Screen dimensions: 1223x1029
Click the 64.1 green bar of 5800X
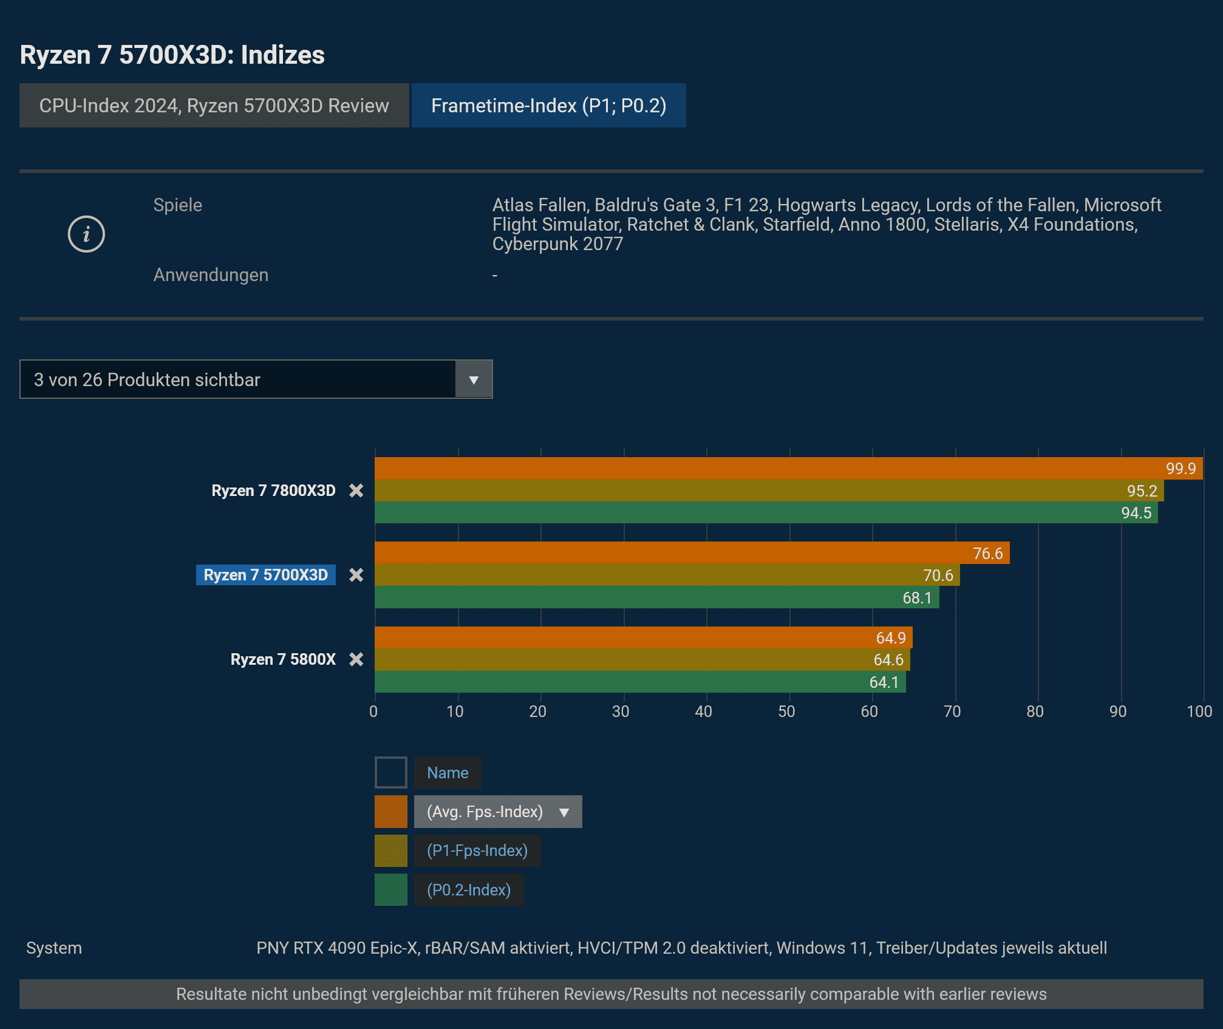(641, 682)
